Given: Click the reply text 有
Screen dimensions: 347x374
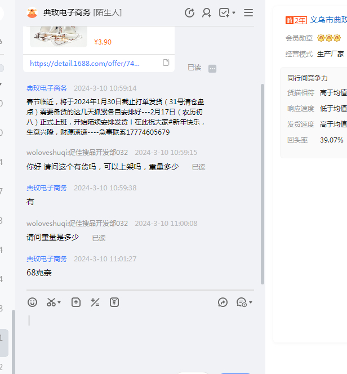Looking at the screenshot, I should tap(30, 202).
